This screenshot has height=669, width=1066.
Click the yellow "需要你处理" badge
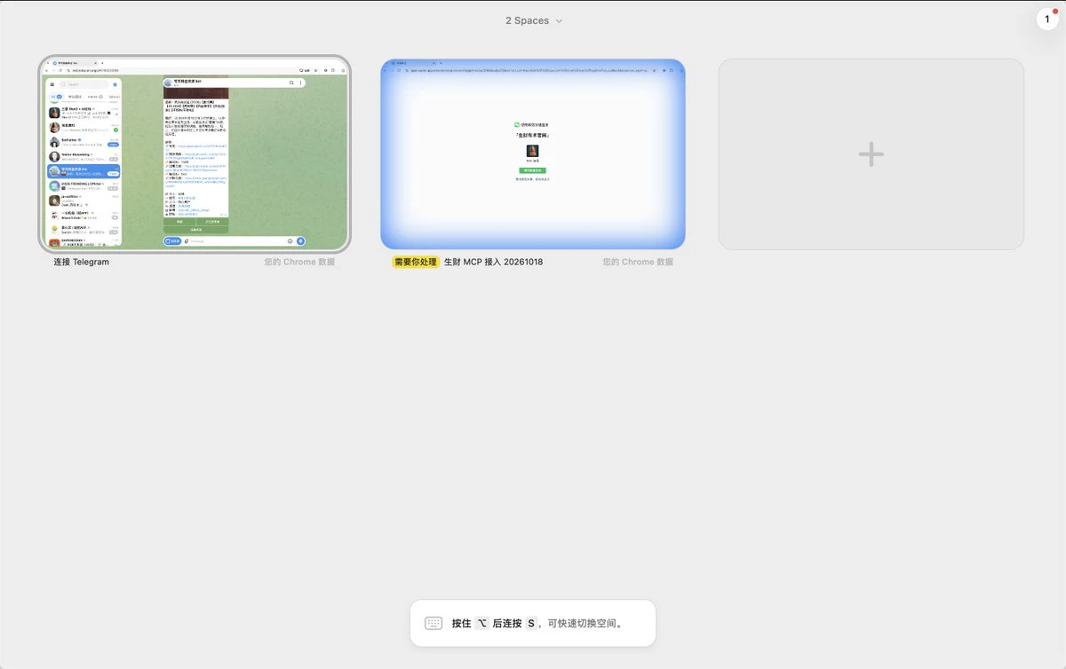416,262
